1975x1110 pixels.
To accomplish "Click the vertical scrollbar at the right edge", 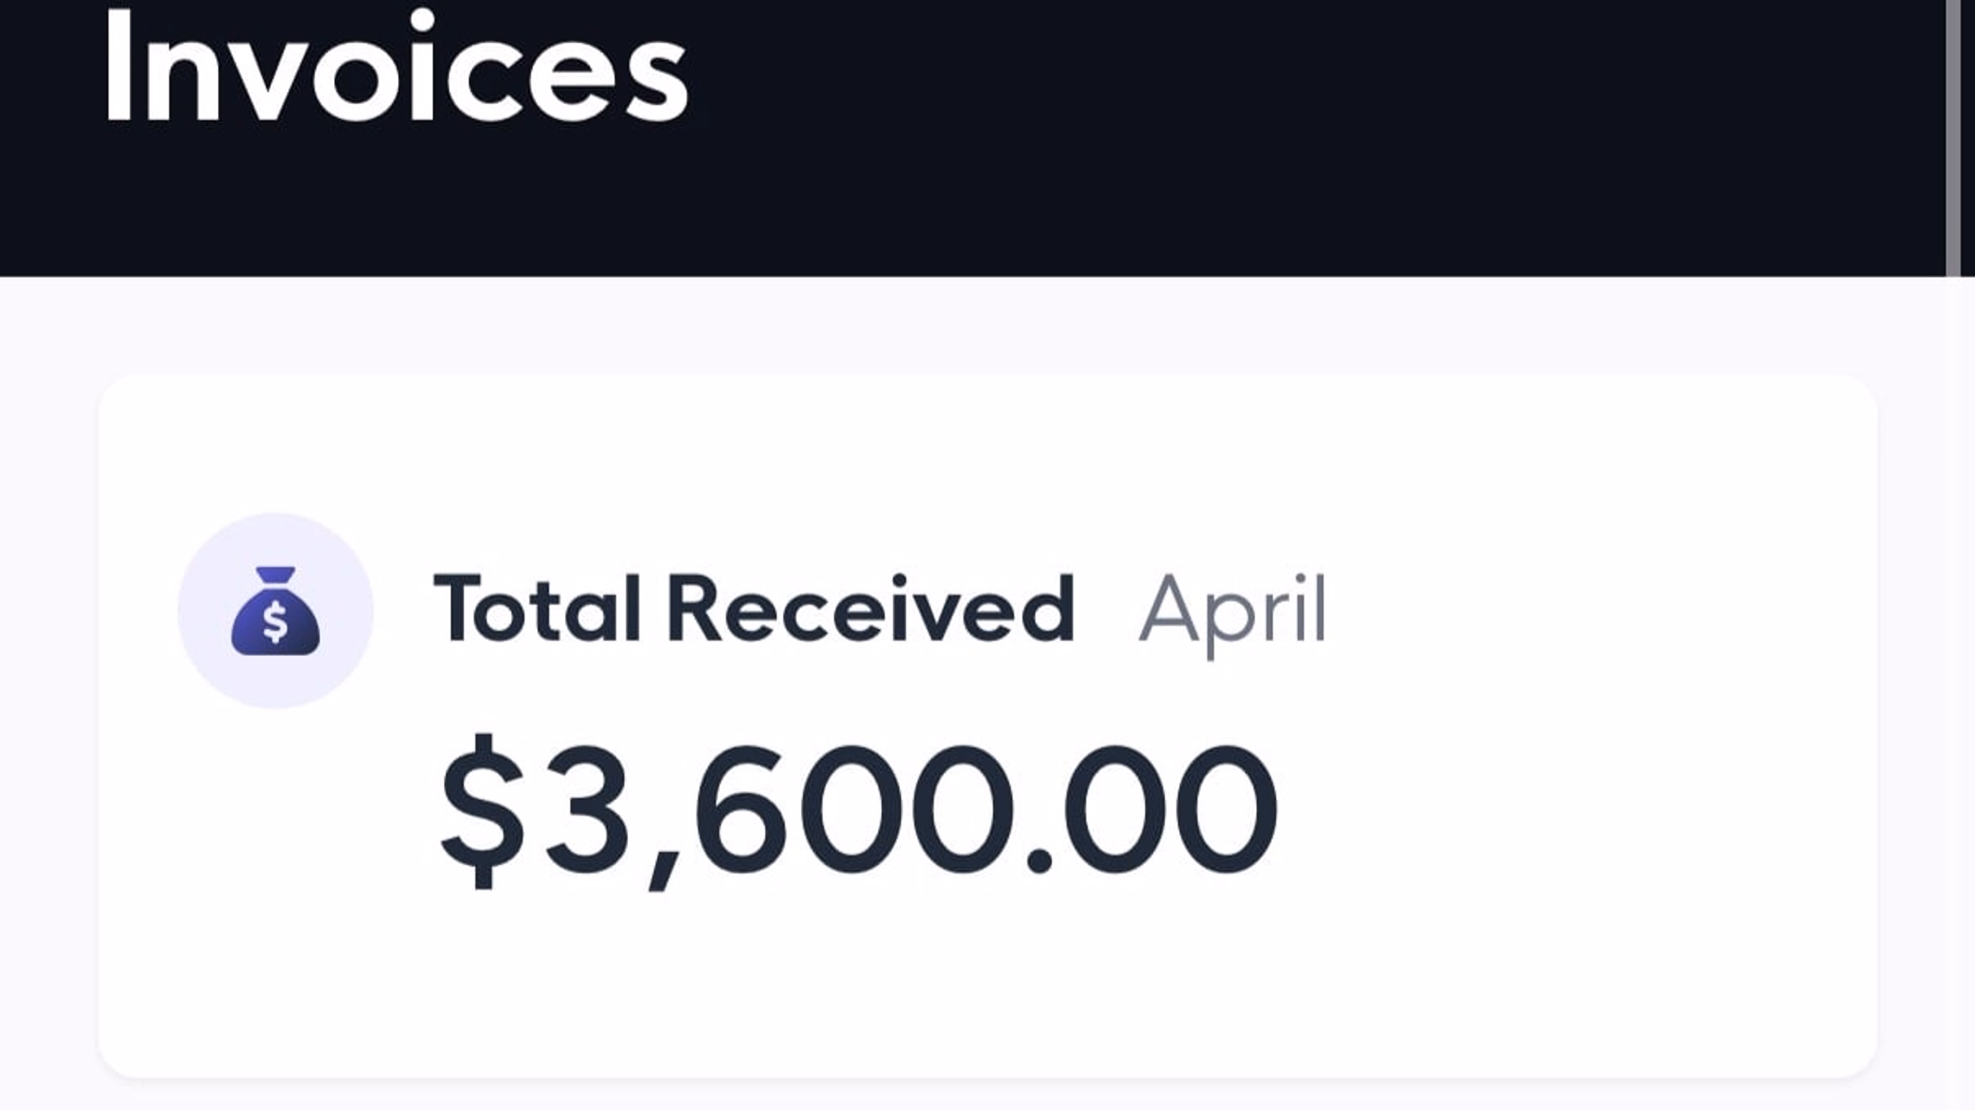I will pyautogui.click(x=1952, y=138).
